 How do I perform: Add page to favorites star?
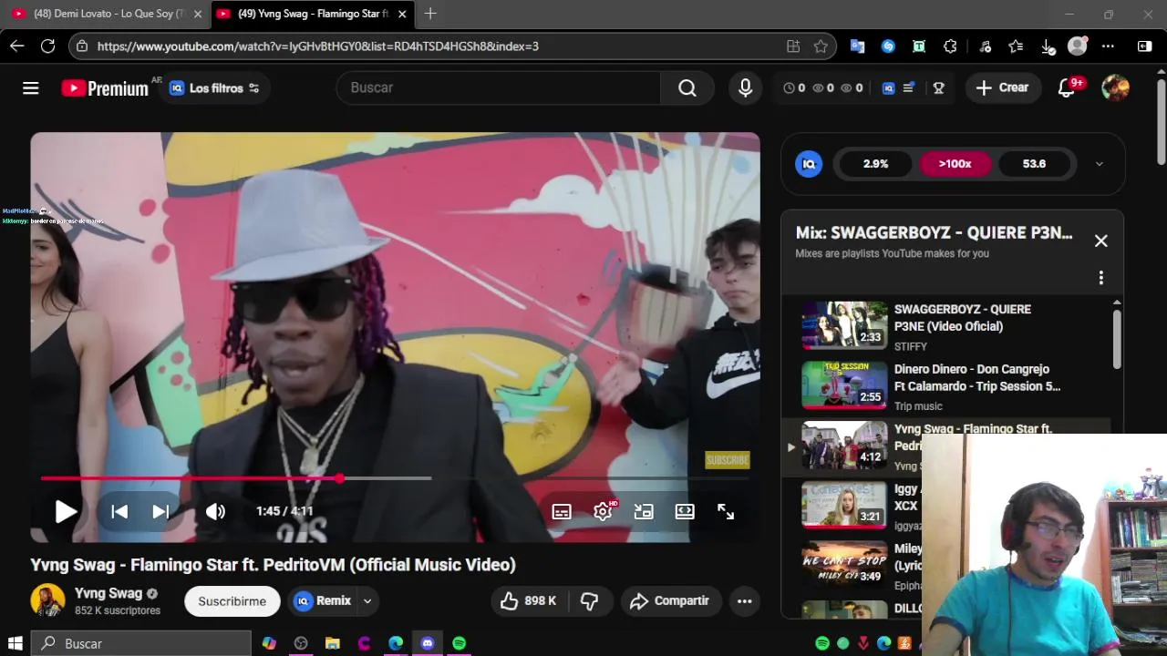pyautogui.click(x=821, y=46)
